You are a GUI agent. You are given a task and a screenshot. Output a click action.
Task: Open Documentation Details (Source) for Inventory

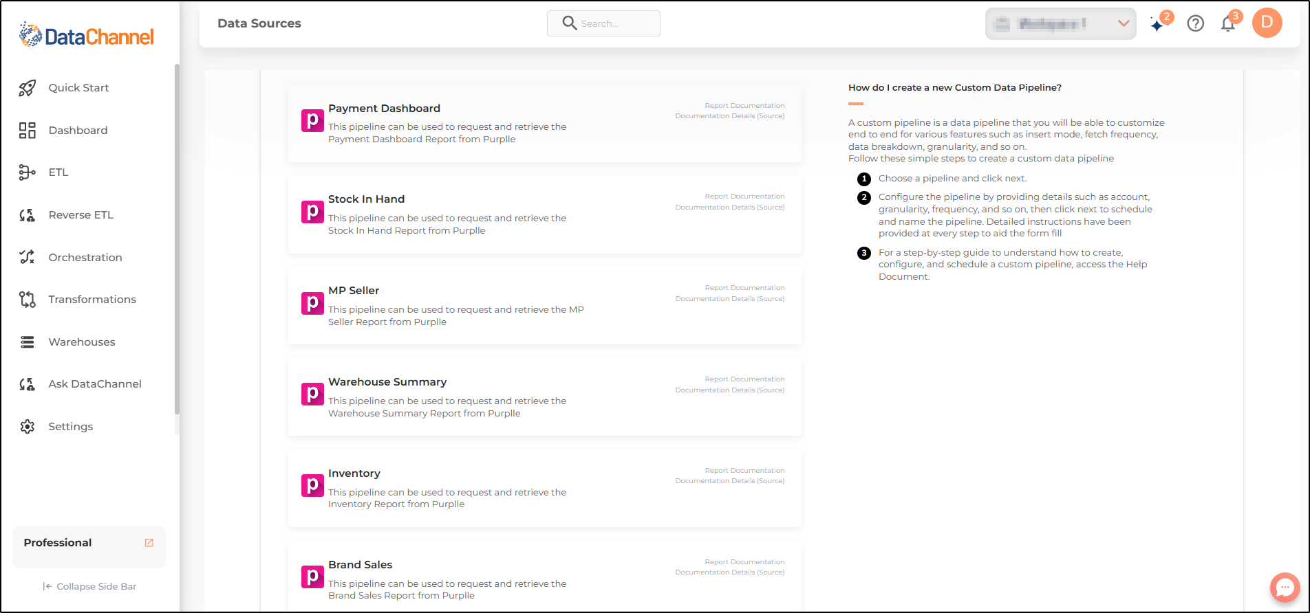coord(730,481)
